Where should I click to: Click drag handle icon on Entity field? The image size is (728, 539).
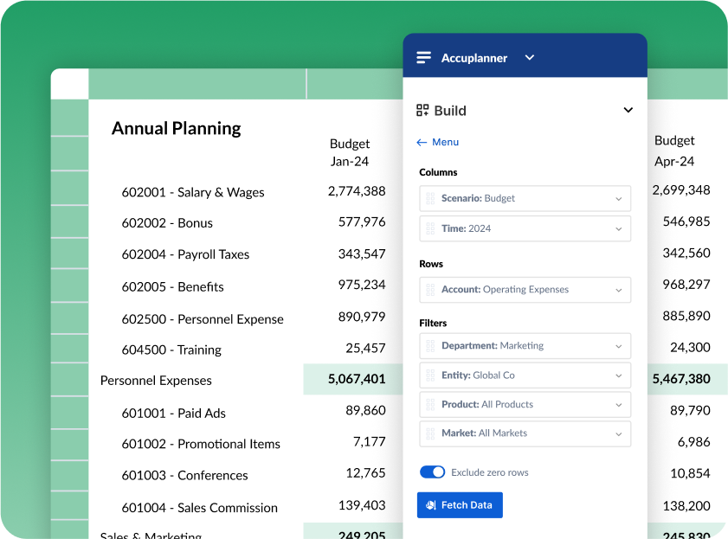coord(430,375)
